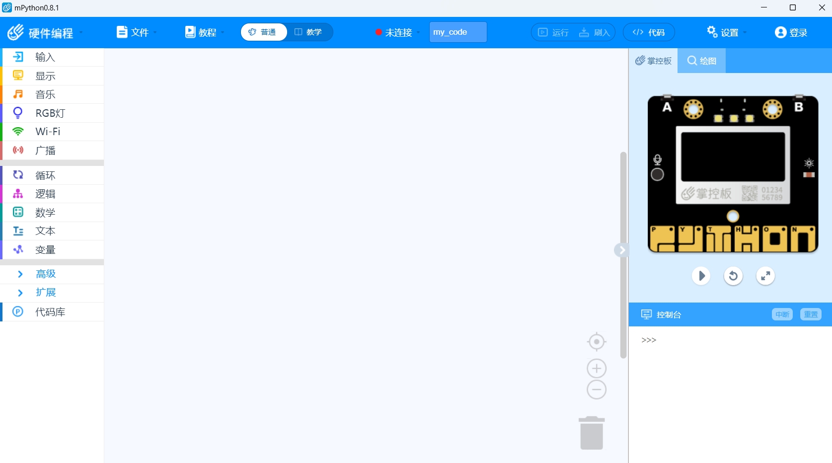Run the simulator with the play button
Screen dimensions: 832x463
click(x=701, y=276)
